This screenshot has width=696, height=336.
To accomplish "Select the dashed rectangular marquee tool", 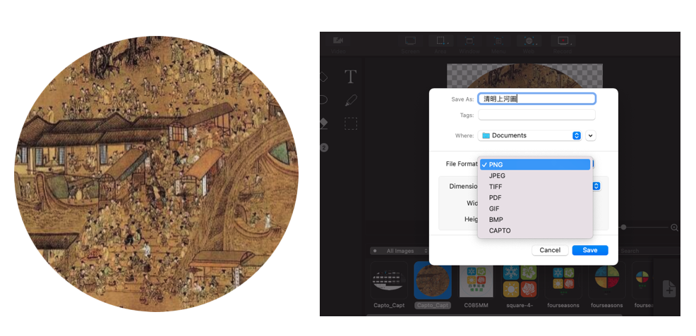I will pyautogui.click(x=351, y=123).
